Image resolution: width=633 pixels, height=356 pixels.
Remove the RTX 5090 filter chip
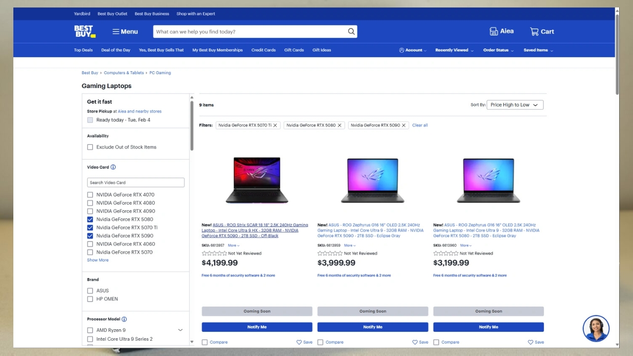(x=404, y=126)
